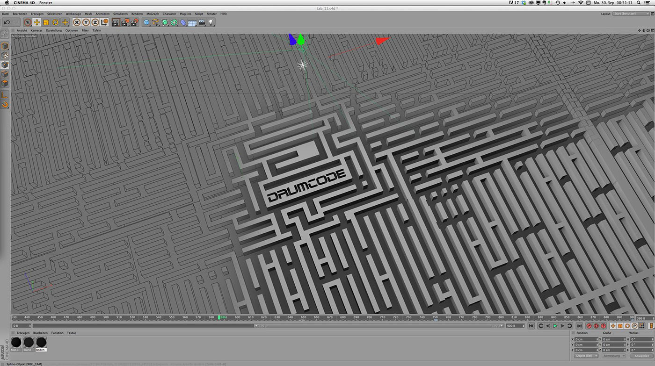Go to start of animation
This screenshot has height=366, width=655.
tap(531, 326)
